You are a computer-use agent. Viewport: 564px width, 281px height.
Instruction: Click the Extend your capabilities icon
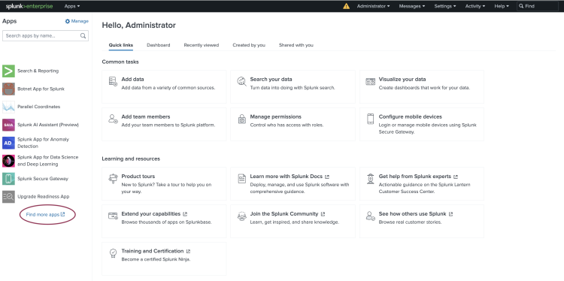[113, 216]
